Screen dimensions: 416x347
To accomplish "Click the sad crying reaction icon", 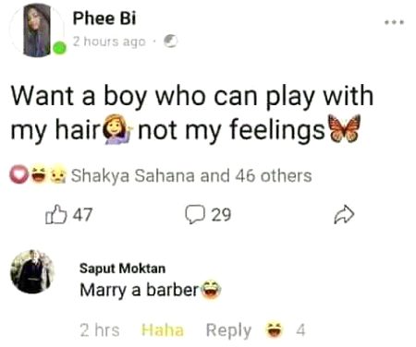I will coord(57,175).
